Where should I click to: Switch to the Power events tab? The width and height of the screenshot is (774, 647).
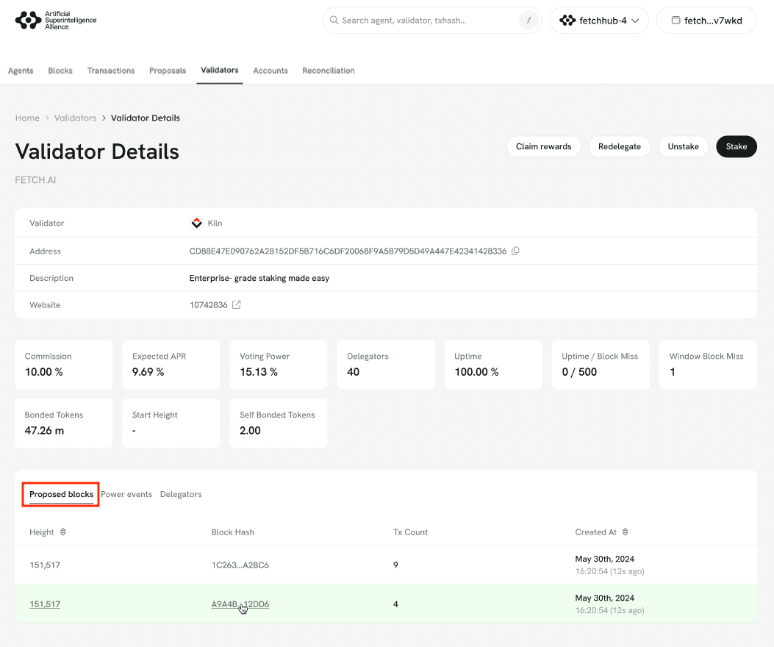(126, 495)
